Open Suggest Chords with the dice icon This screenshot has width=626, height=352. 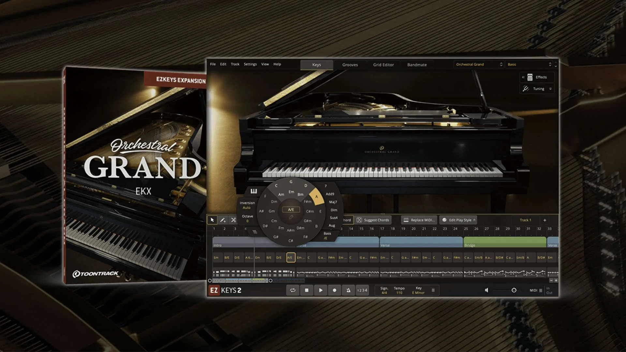pos(359,220)
